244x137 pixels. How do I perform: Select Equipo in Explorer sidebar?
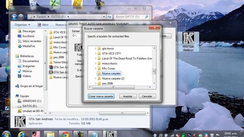[x=22, y=96]
